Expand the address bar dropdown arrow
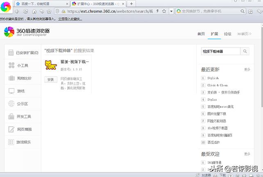The width and height of the screenshot is (263, 177). pyautogui.click(x=171, y=11)
